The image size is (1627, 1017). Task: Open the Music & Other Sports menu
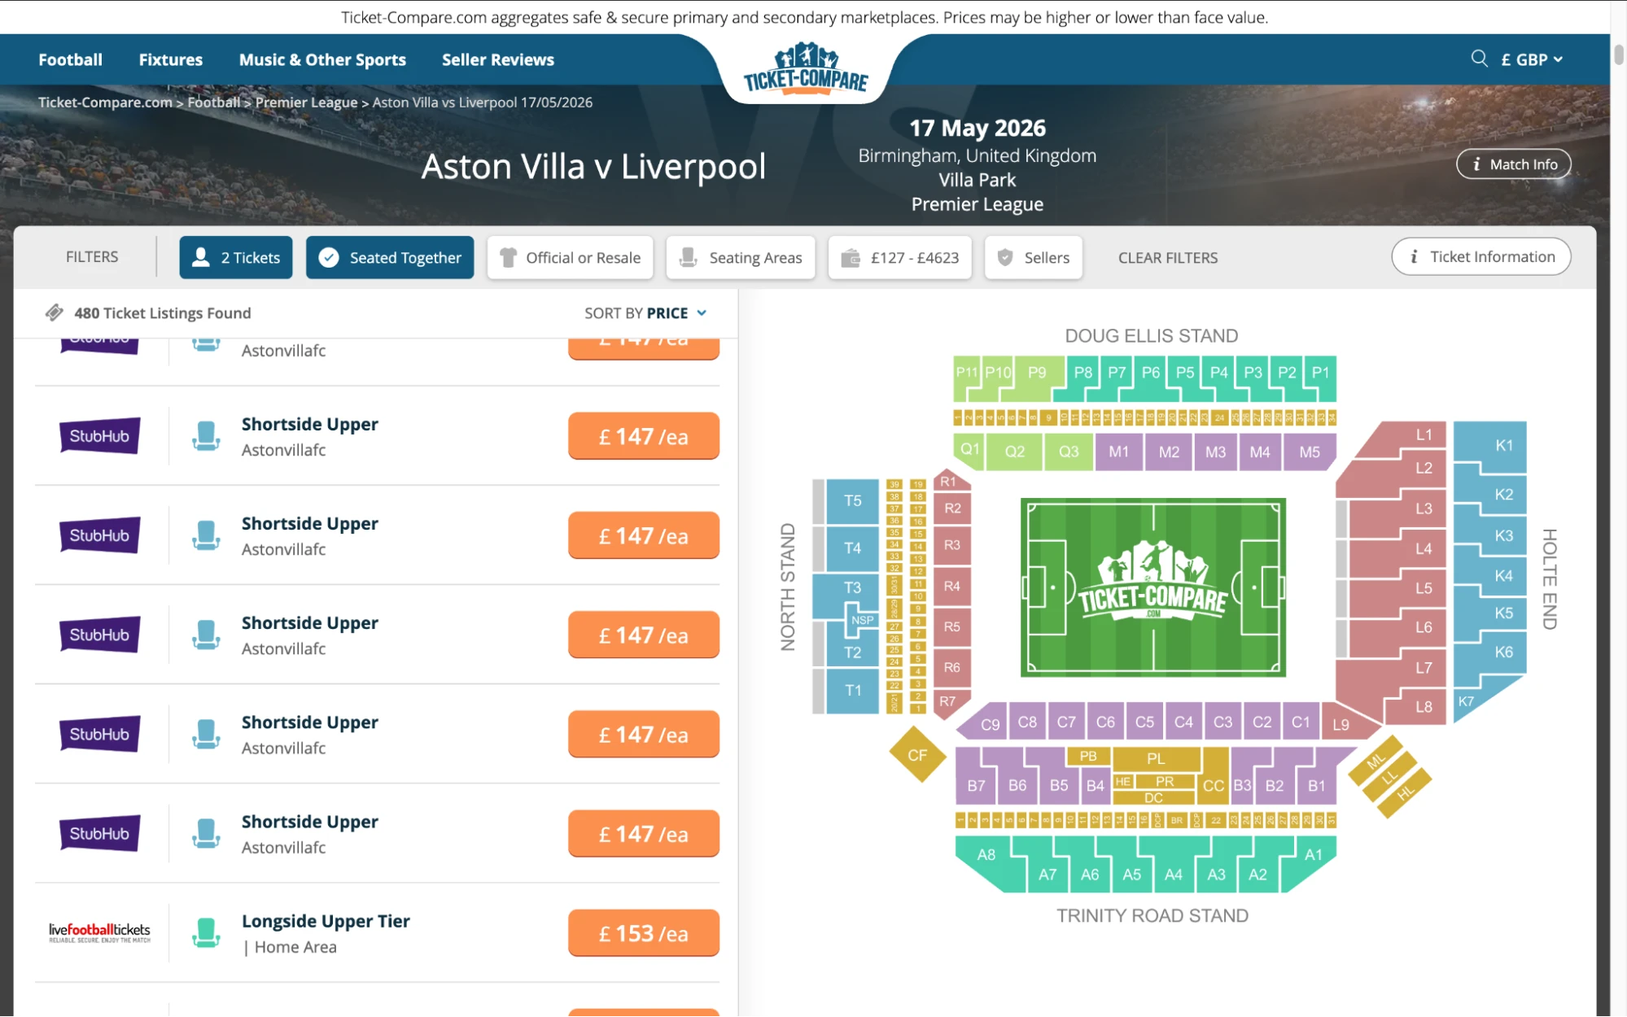321,59
